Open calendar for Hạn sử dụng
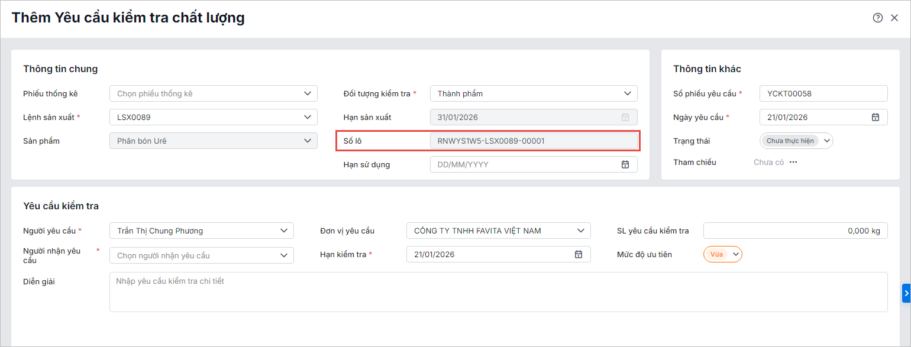Image resolution: width=911 pixels, height=347 pixels. pyautogui.click(x=625, y=164)
